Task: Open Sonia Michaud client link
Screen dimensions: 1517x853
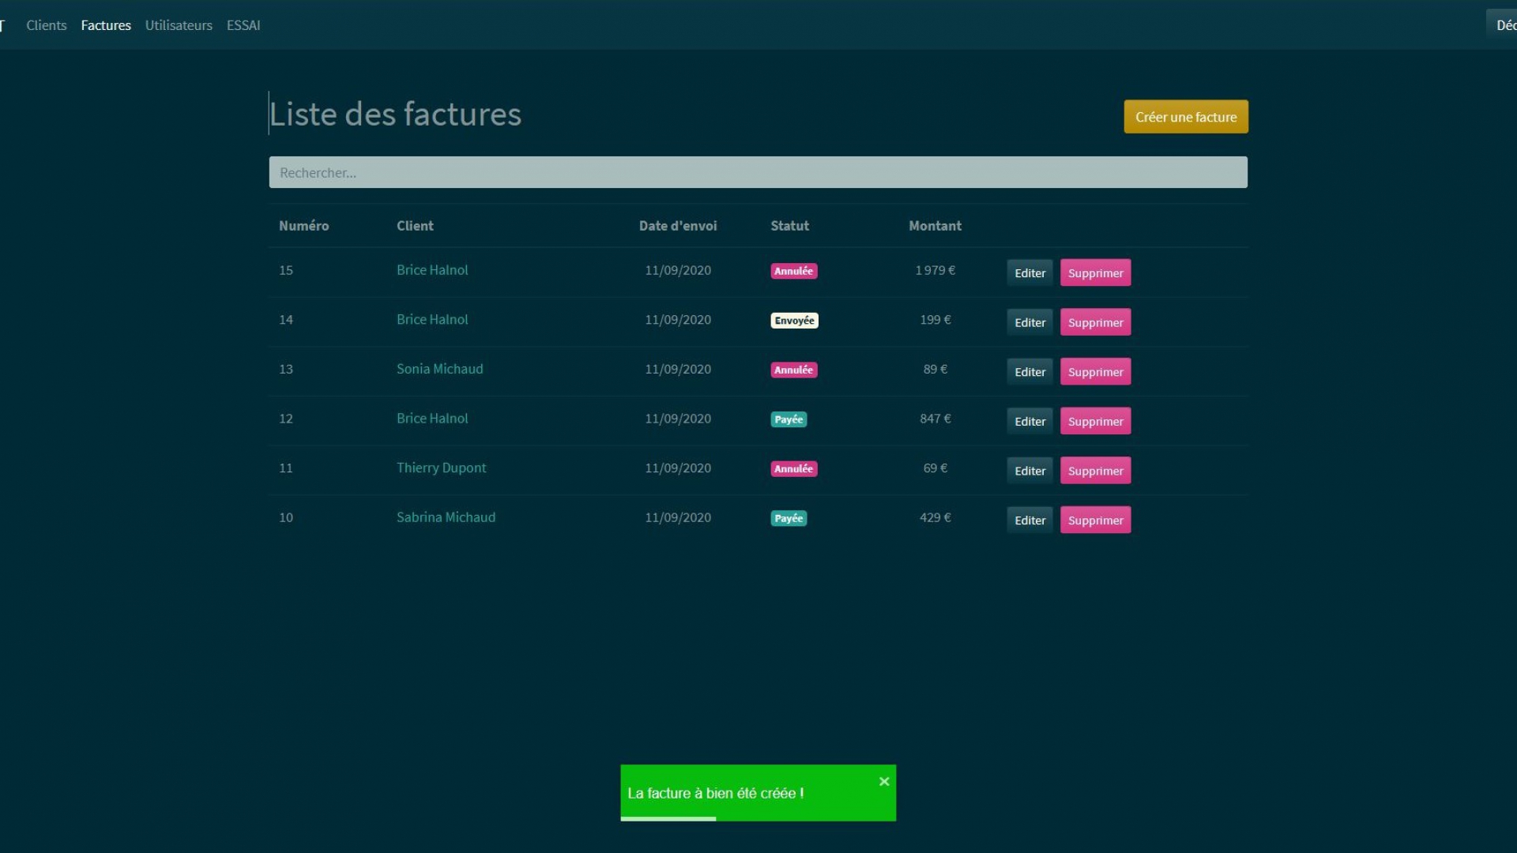Action: coord(439,369)
